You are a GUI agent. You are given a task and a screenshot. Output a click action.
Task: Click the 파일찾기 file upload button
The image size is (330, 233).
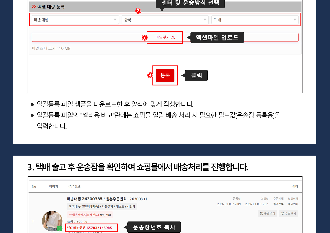(x=165, y=38)
